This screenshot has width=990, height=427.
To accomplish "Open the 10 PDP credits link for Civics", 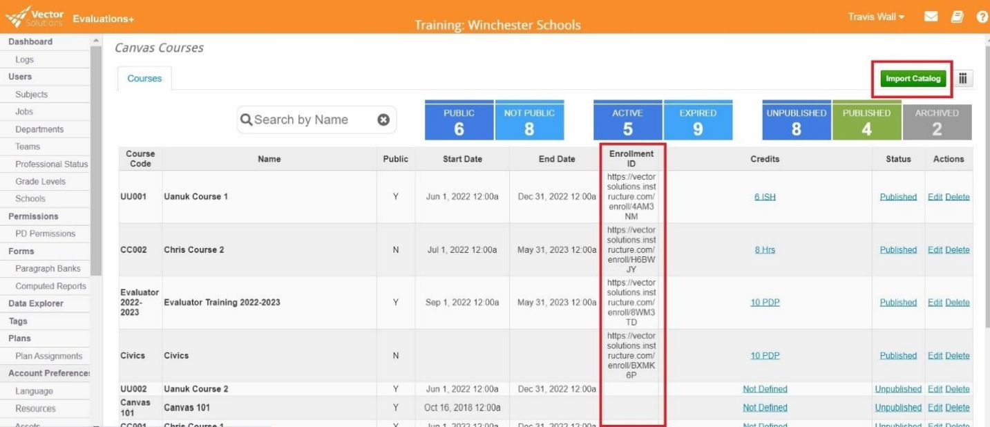I will tap(764, 355).
